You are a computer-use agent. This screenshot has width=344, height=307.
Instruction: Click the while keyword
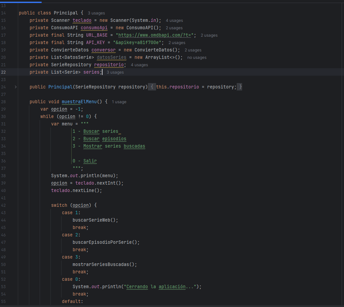tap(47, 116)
